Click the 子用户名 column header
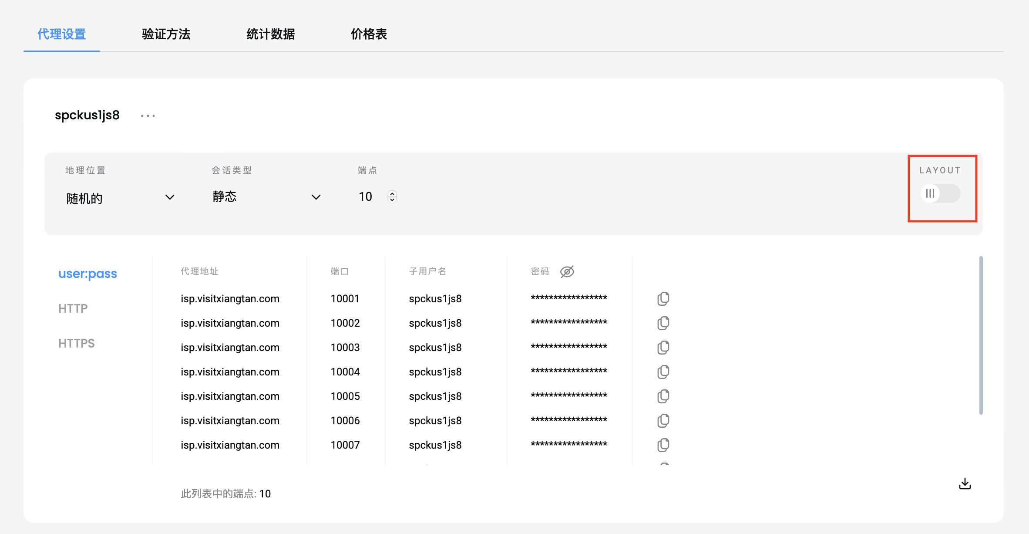The image size is (1029, 534). pos(427,271)
